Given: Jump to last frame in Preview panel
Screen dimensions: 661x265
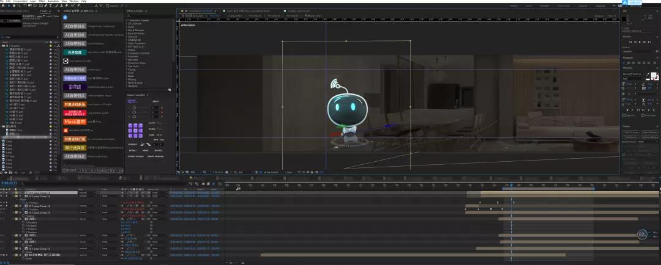Looking at the screenshot, I should (649, 42).
